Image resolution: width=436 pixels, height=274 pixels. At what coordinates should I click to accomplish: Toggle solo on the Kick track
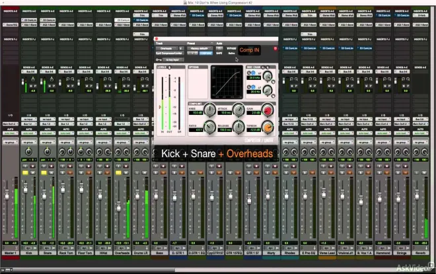click(25, 172)
